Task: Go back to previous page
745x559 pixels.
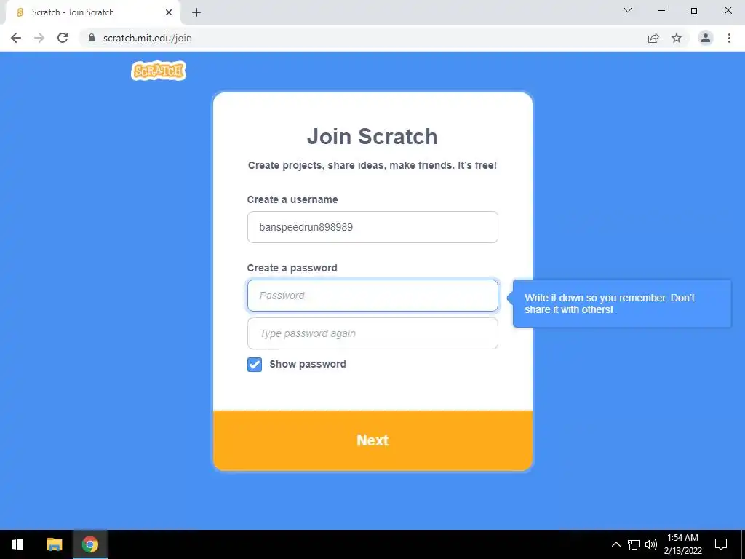Action: [x=16, y=38]
